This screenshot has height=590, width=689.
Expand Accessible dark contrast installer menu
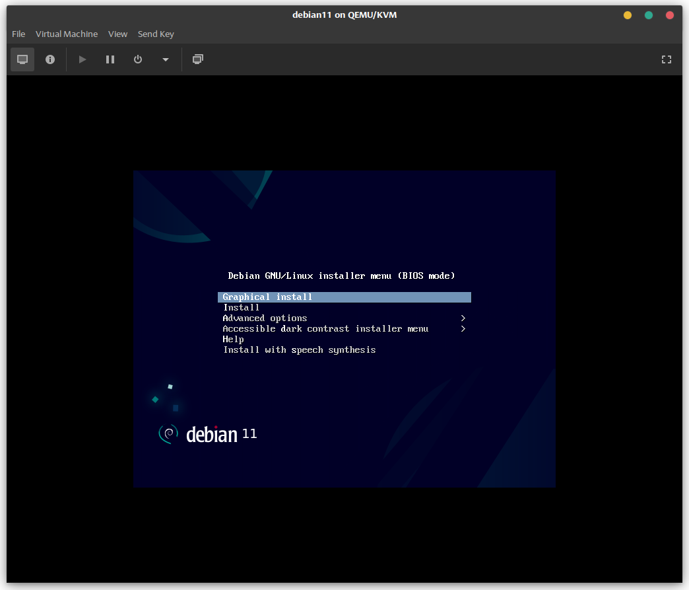click(x=325, y=329)
